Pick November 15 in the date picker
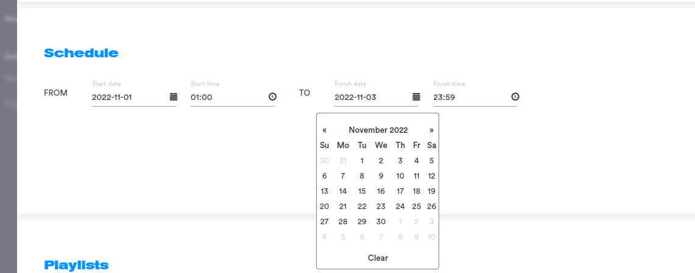The width and height of the screenshot is (695, 273). 362,191
